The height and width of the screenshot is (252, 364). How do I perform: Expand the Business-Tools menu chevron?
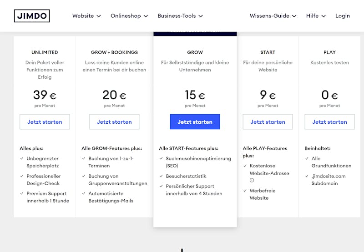201,16
